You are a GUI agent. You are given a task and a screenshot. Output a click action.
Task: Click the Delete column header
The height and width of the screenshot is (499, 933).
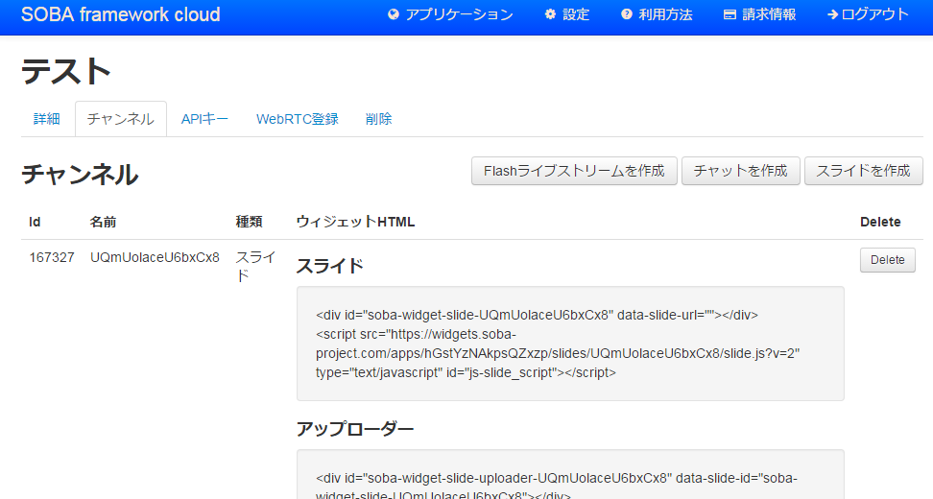880,222
